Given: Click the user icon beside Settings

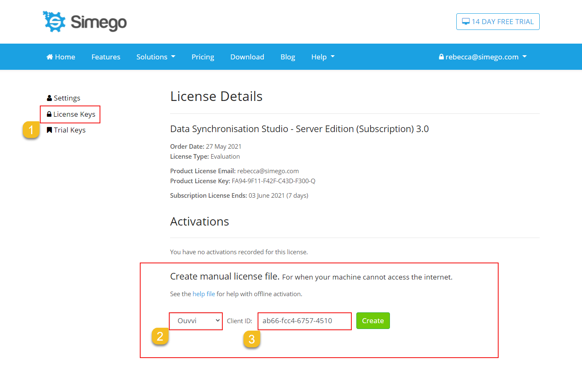Looking at the screenshot, I should [x=49, y=98].
